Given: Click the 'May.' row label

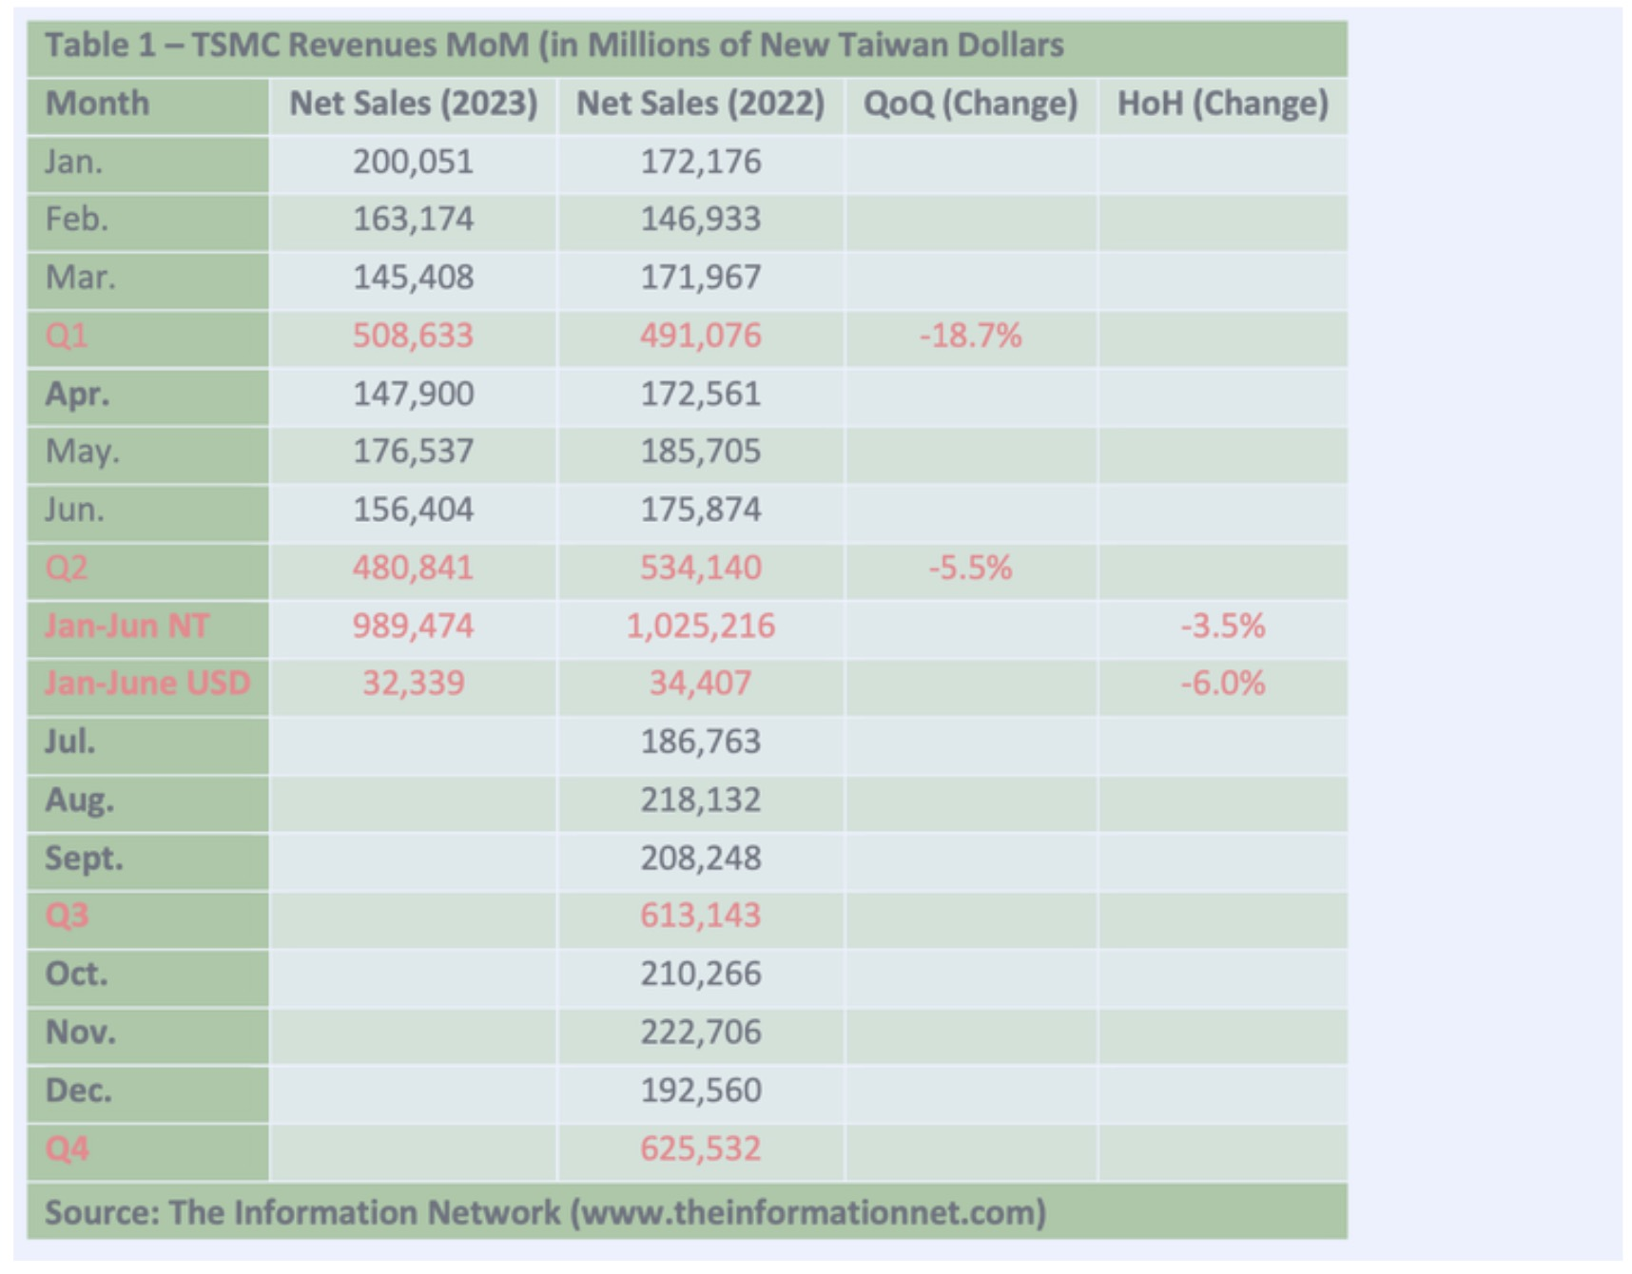Looking at the screenshot, I should pos(83,452).
